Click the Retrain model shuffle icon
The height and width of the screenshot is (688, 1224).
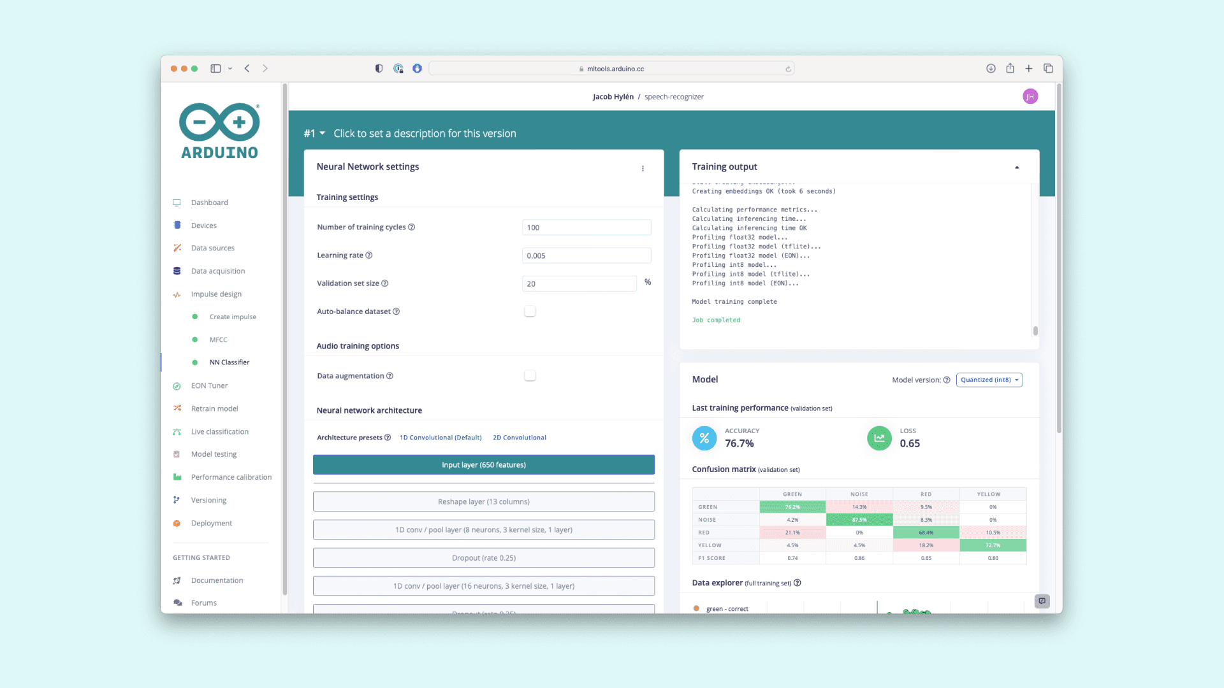pos(177,408)
